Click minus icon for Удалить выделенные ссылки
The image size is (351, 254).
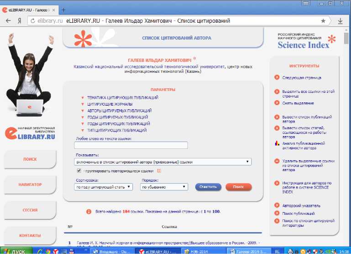[x=277, y=161]
